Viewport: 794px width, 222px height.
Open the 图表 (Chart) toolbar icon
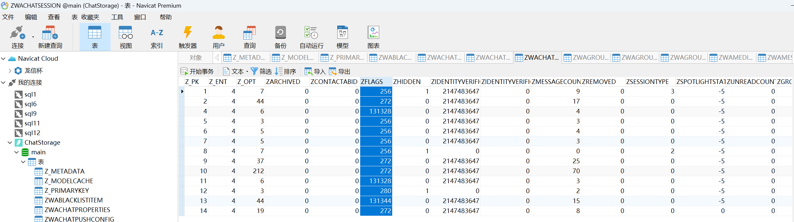tap(373, 37)
